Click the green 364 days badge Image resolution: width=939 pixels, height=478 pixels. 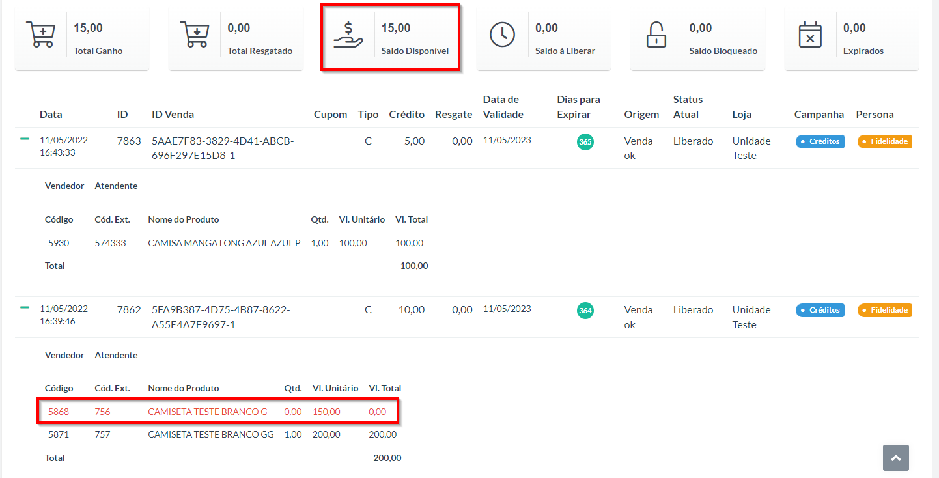[585, 311]
